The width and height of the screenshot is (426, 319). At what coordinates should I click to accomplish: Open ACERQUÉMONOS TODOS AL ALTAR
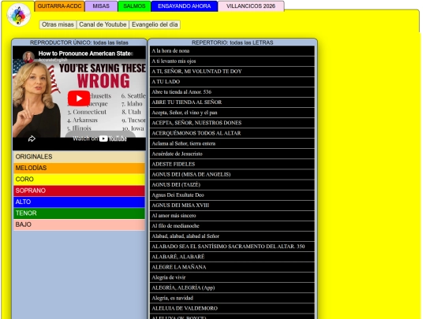[x=232, y=133]
